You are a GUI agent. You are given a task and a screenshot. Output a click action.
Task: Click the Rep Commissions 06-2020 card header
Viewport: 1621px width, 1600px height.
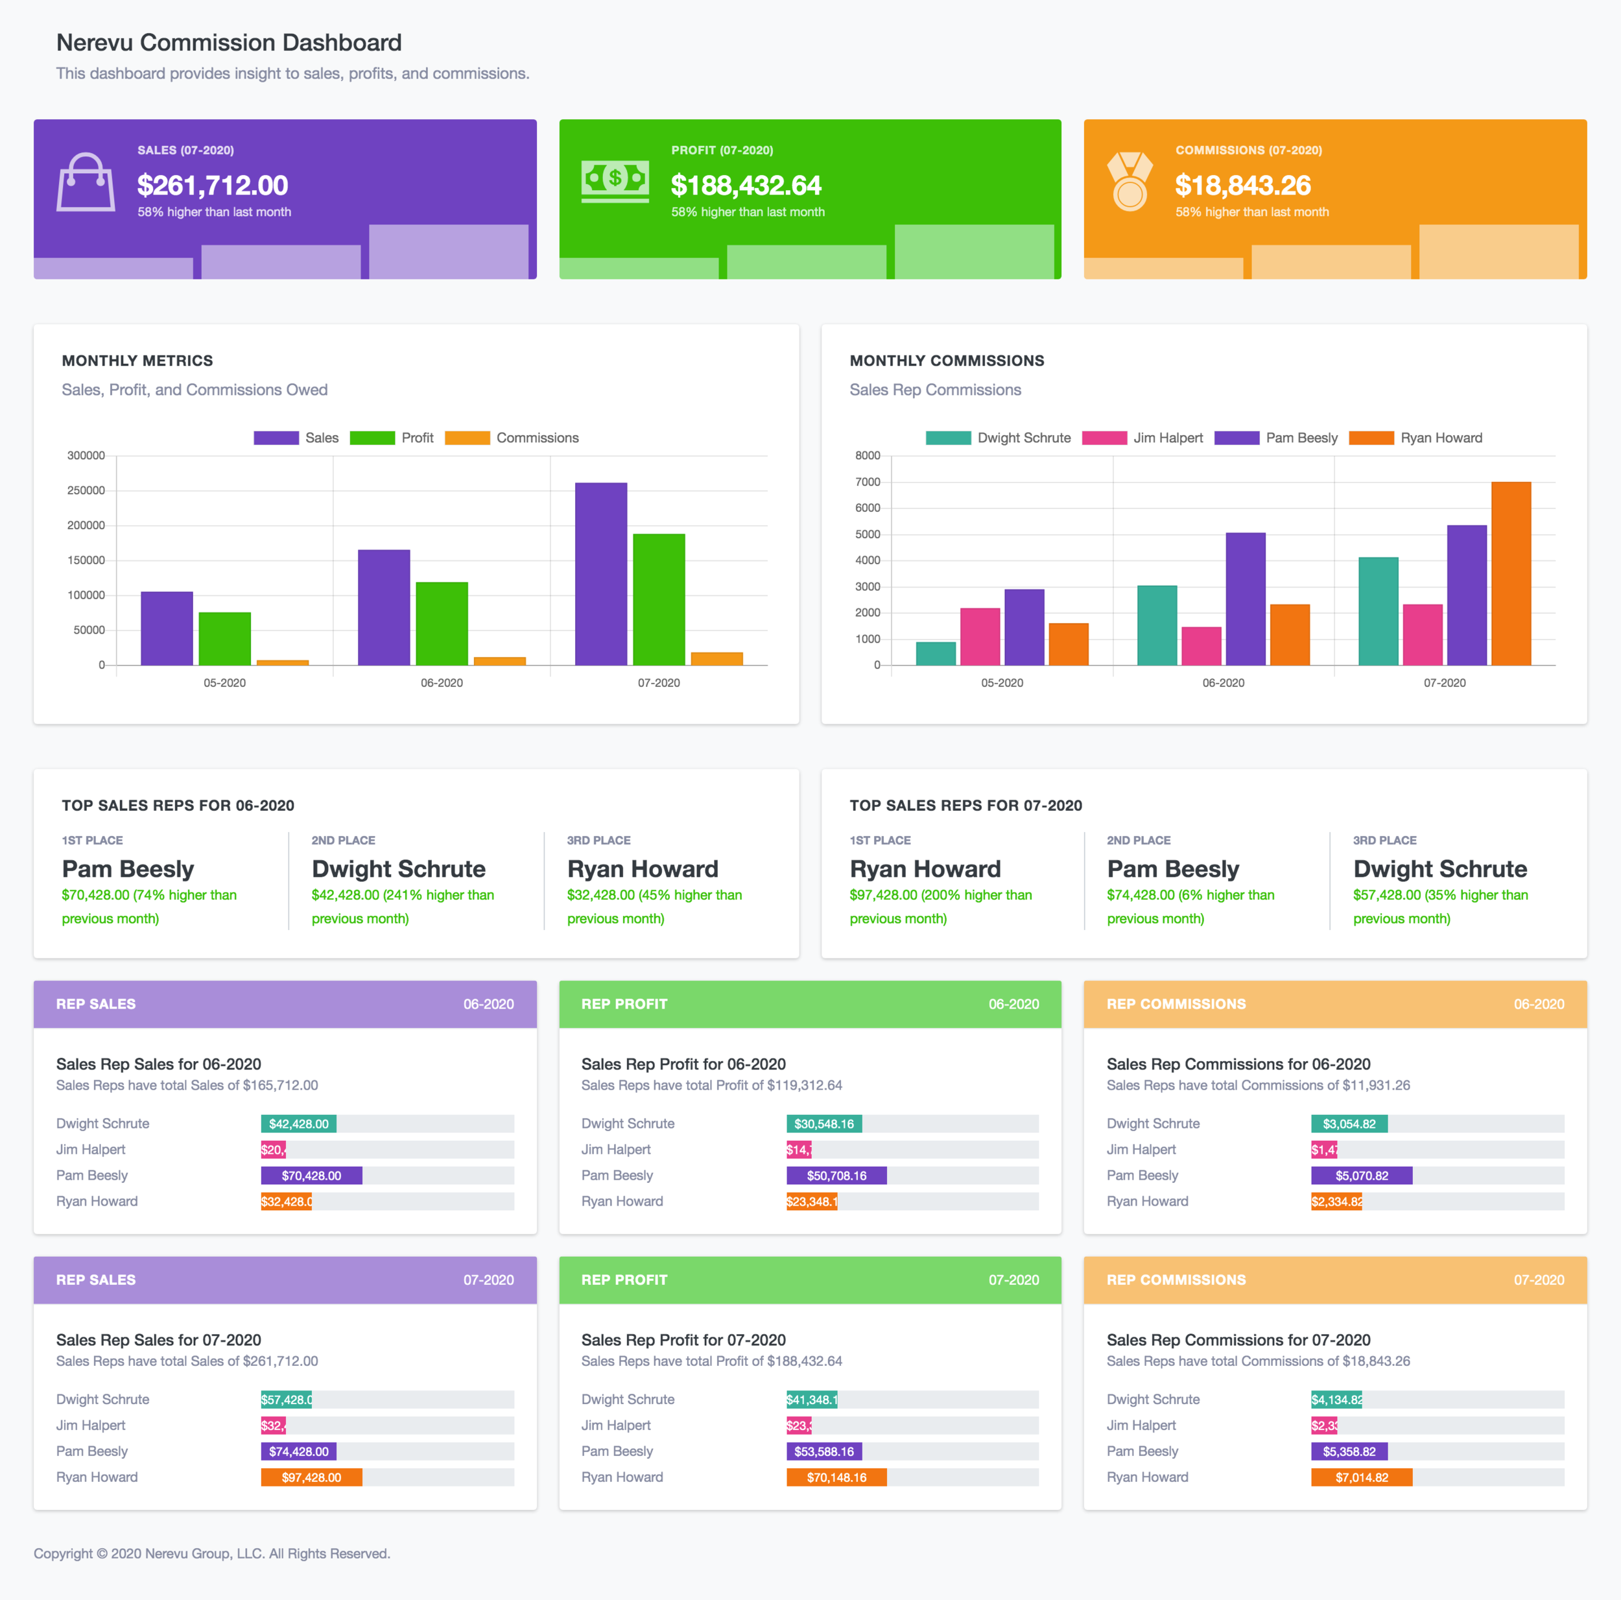tap(1335, 1004)
